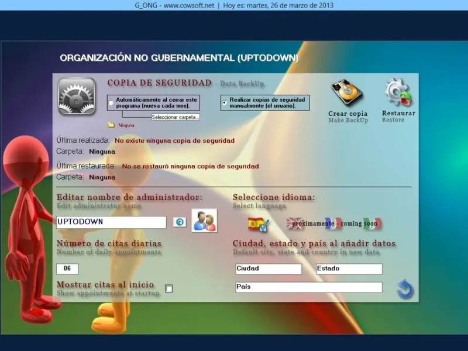Click the ORGANIZACIÓN NO GUBERNAMENTAL heading
The width and height of the screenshot is (468, 351).
pos(179,58)
